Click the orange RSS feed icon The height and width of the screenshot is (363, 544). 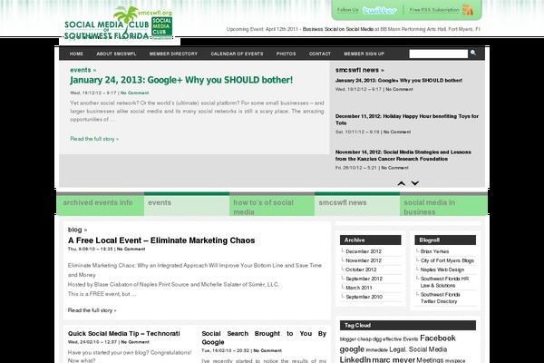(x=468, y=10)
